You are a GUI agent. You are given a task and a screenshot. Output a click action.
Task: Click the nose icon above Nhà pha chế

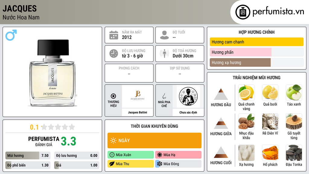click(164, 96)
